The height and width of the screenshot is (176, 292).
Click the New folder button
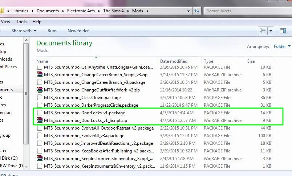78,31
